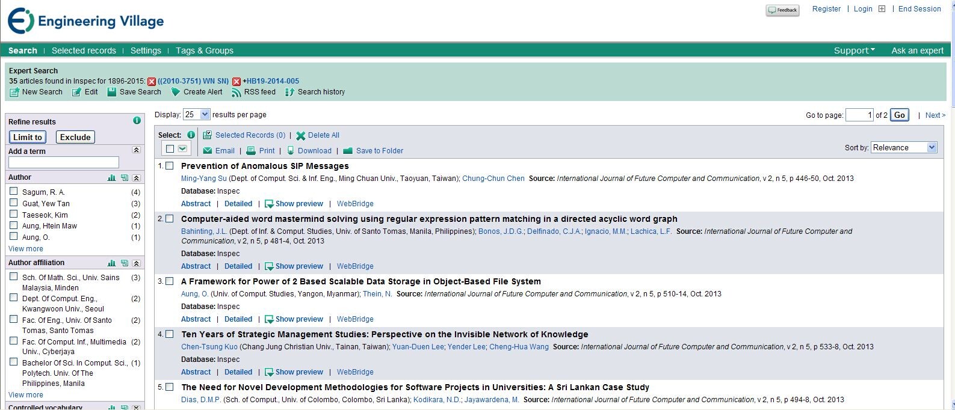The width and height of the screenshot is (955, 410).
Task: Click the Email envelope icon
Action: point(208,151)
